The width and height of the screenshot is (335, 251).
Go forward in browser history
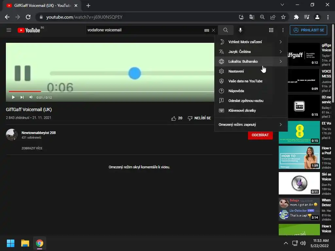click(x=18, y=17)
